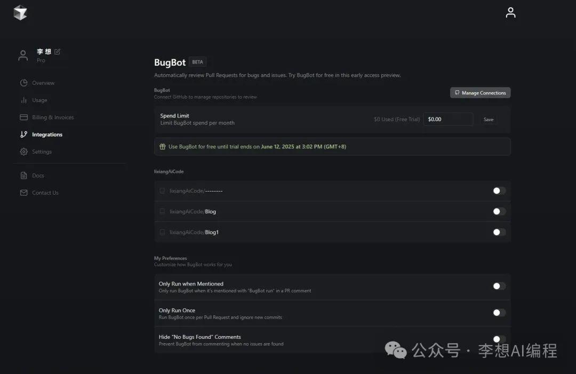Click the Billing & Invoices card icon
The image size is (576, 374).
tap(23, 117)
